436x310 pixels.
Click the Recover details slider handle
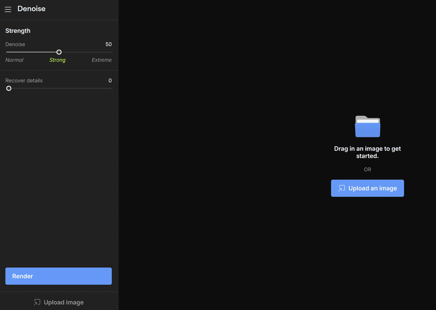click(x=9, y=88)
